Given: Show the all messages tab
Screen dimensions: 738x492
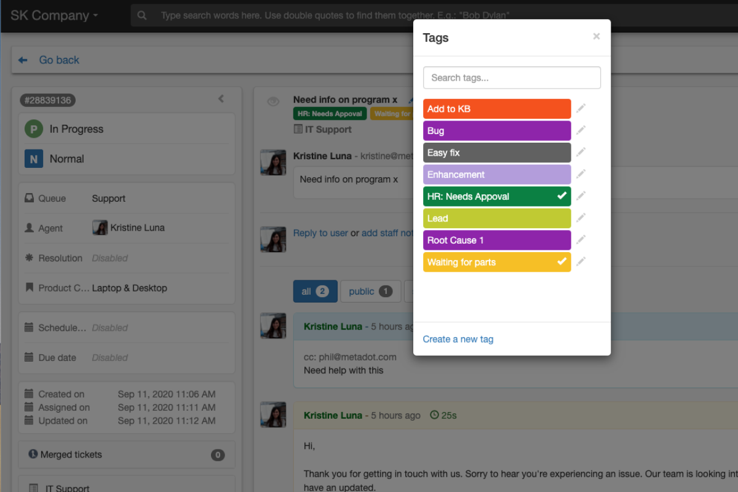Looking at the screenshot, I should point(315,292).
